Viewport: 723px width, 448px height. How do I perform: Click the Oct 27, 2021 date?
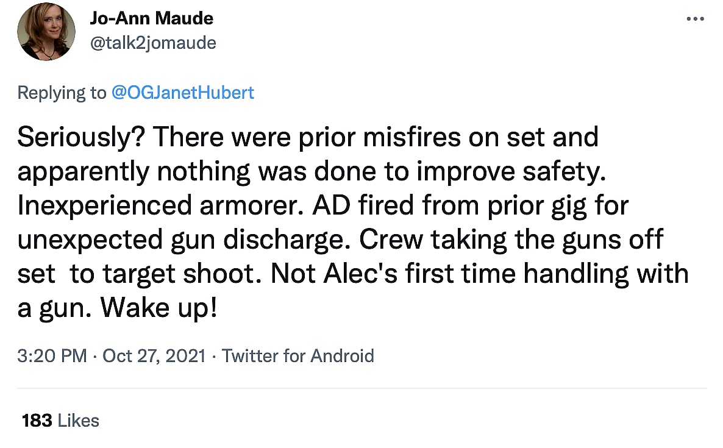pyautogui.click(x=154, y=355)
